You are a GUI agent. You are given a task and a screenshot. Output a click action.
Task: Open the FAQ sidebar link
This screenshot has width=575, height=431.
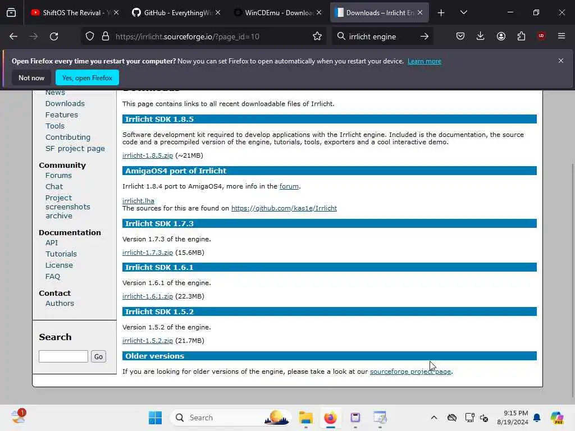pyautogui.click(x=52, y=276)
